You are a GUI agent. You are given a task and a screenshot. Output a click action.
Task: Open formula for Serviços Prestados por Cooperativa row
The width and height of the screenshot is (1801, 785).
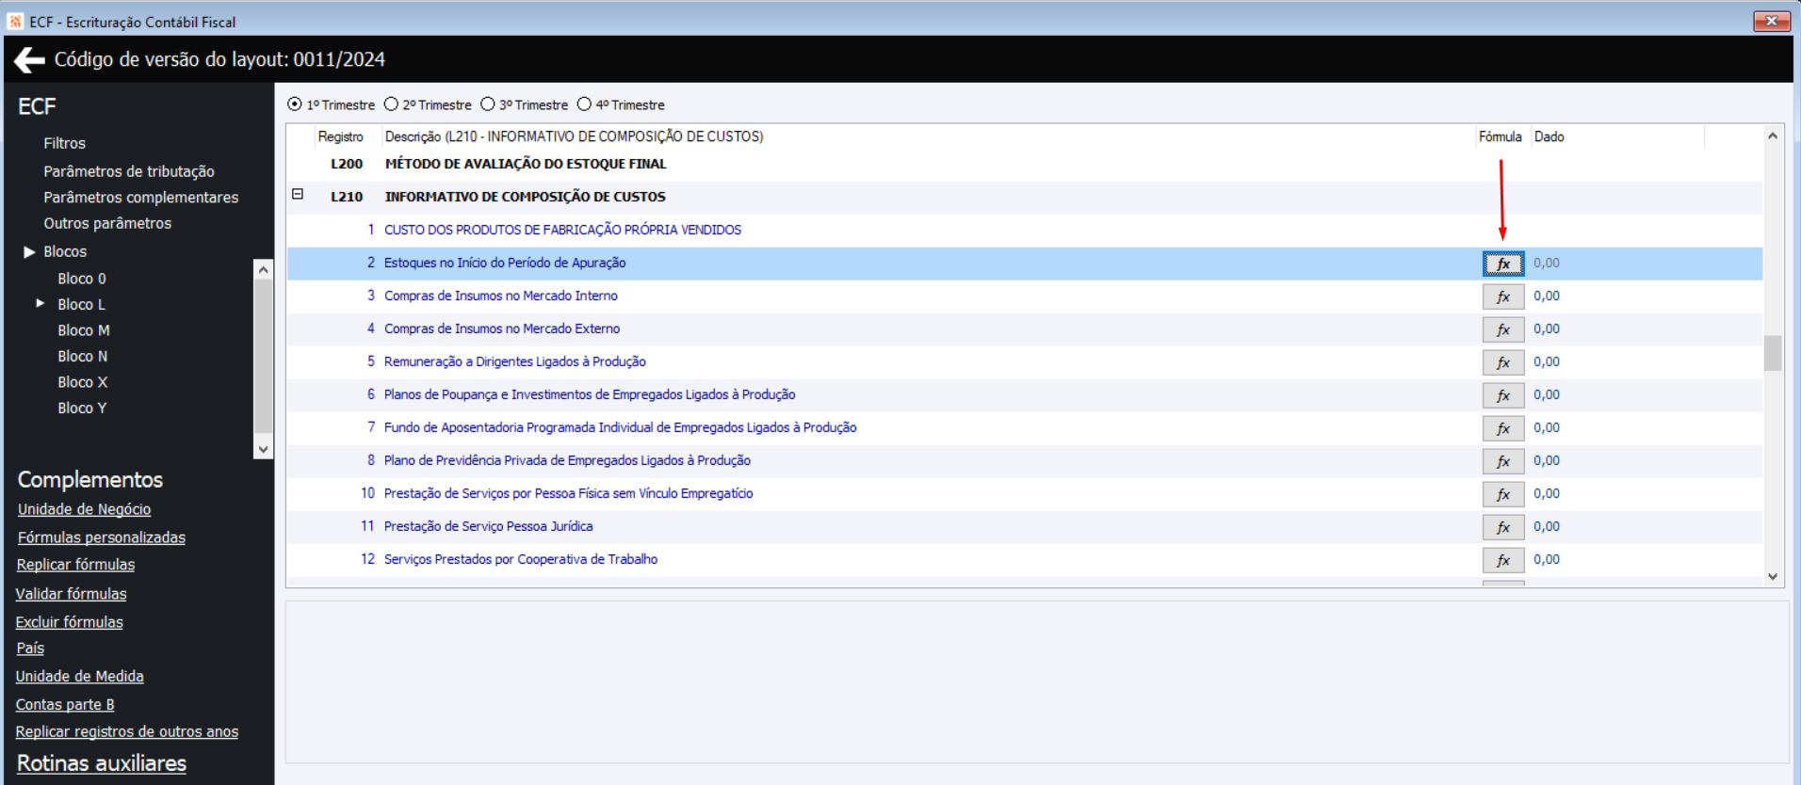pyautogui.click(x=1503, y=560)
